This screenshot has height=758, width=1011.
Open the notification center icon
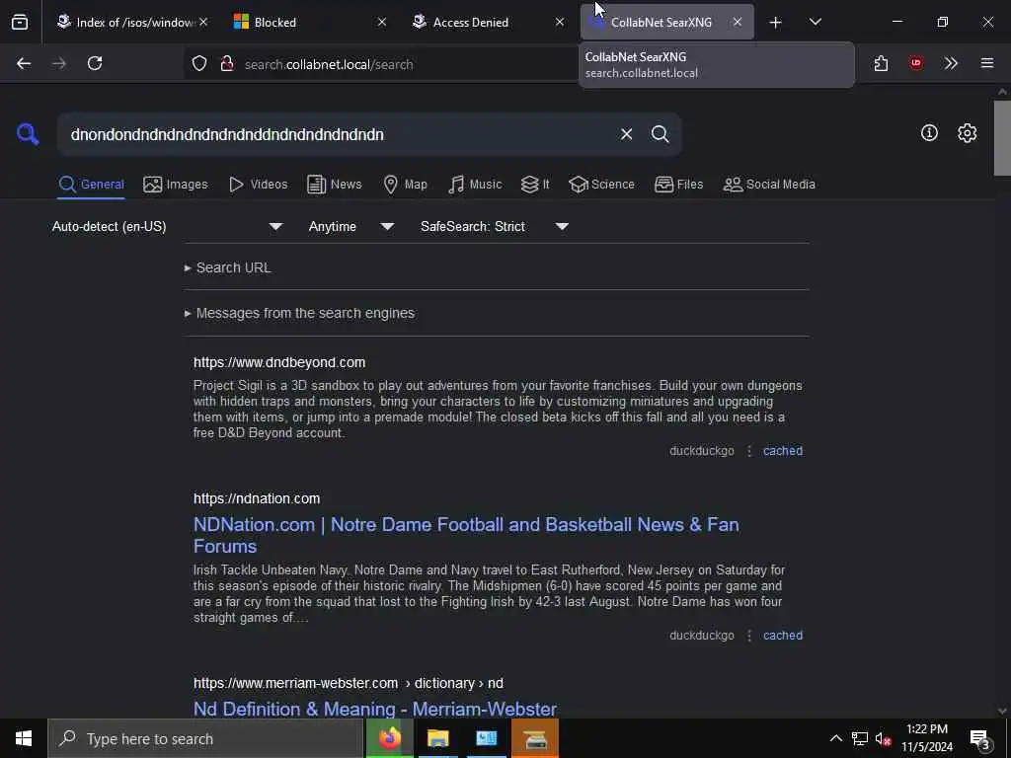point(980,739)
